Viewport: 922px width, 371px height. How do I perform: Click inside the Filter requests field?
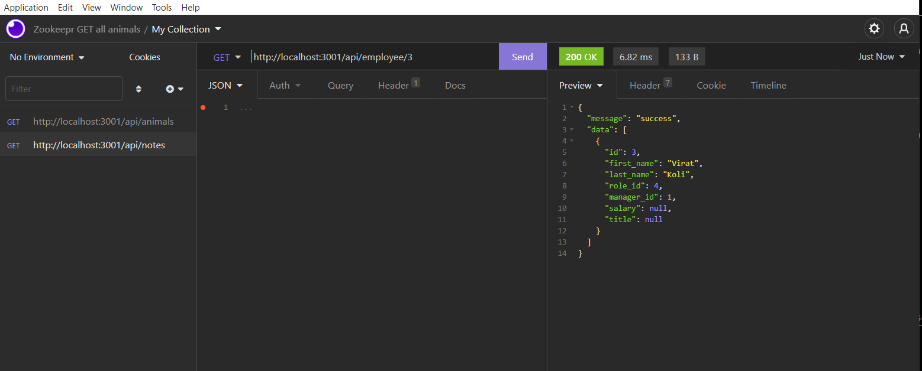click(x=64, y=89)
